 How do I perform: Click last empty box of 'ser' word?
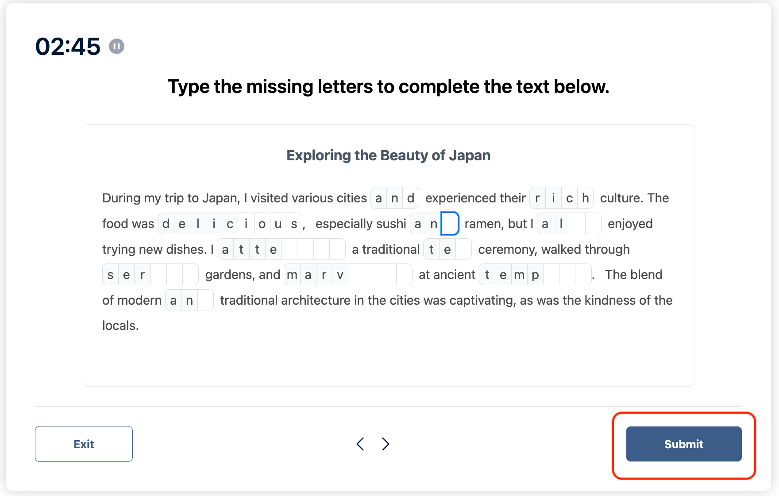coord(190,275)
